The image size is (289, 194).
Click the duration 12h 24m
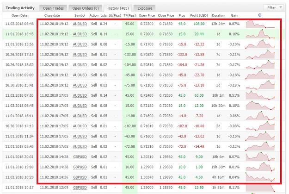point(218,24)
